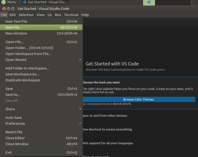Screen dimensions: 198x157
Task: Open the Ubuntu MATE Menu icon
Action: (4, 2)
